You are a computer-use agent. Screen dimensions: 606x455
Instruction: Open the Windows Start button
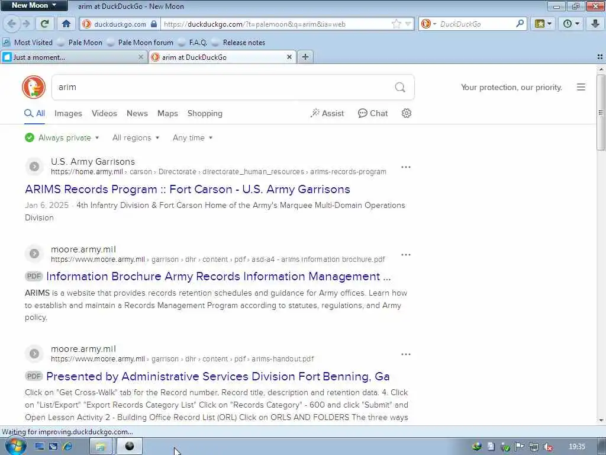pos(15,446)
